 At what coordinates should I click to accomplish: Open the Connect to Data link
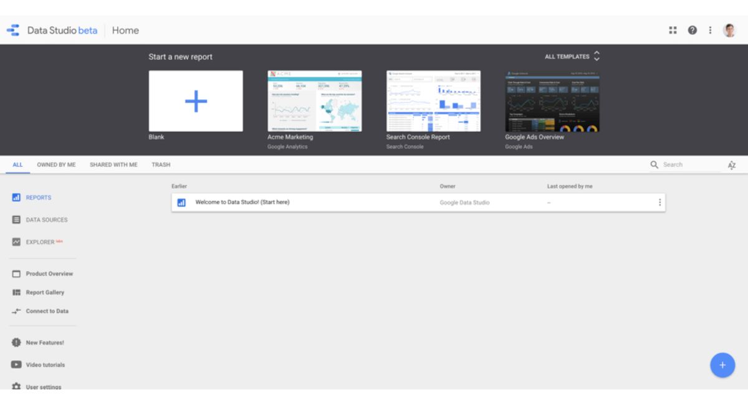(x=47, y=311)
